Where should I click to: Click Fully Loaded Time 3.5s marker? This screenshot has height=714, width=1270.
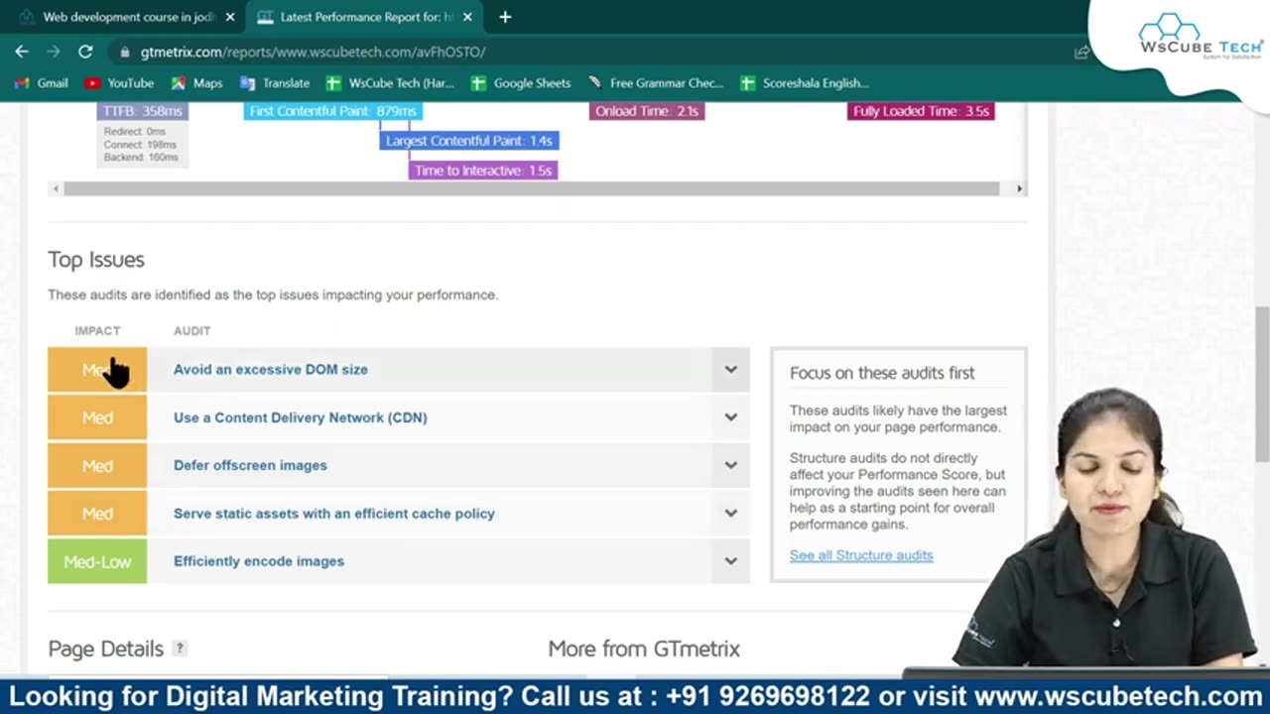coord(921,111)
